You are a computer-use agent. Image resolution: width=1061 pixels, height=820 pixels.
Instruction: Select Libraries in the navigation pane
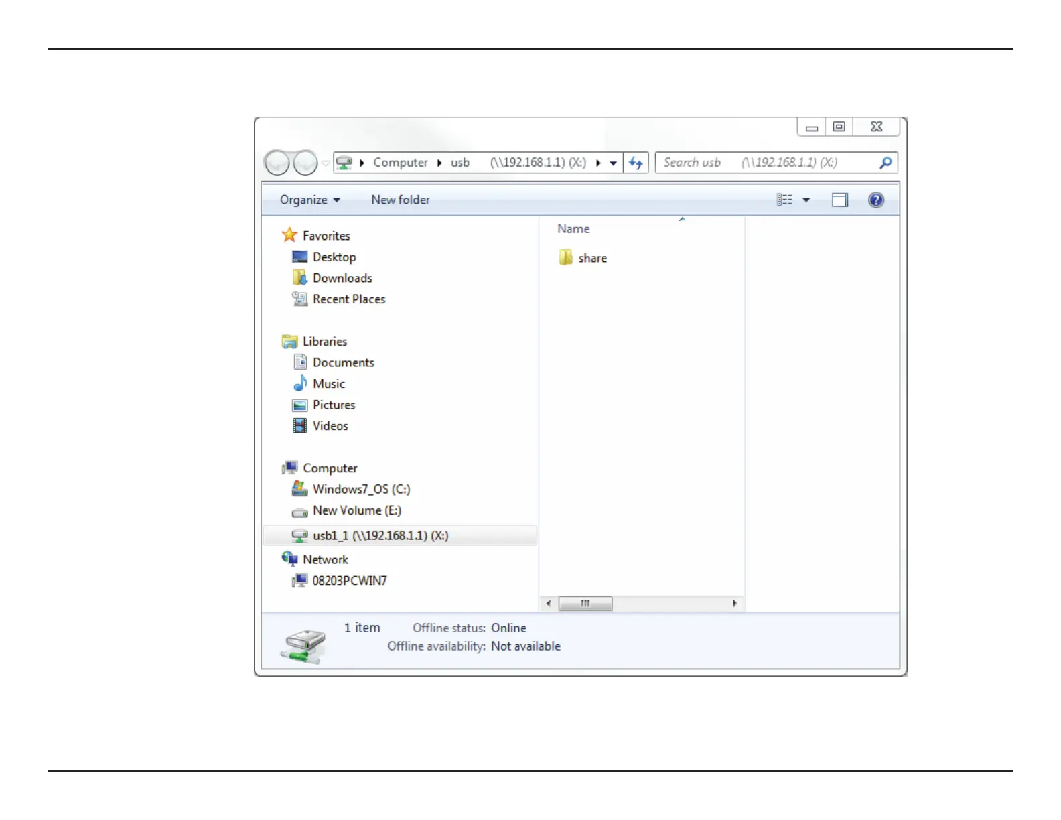tap(325, 342)
